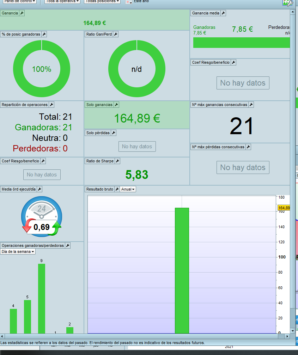Open the wrench settings for Ganancia widget
The image size is (298, 355).
click(x=22, y=13)
